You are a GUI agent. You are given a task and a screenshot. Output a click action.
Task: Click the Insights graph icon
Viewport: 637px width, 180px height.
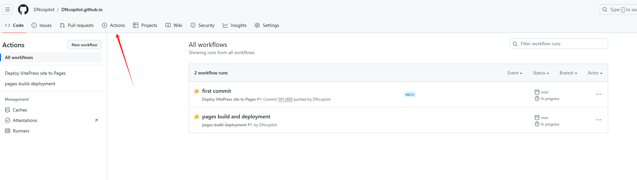click(x=225, y=25)
